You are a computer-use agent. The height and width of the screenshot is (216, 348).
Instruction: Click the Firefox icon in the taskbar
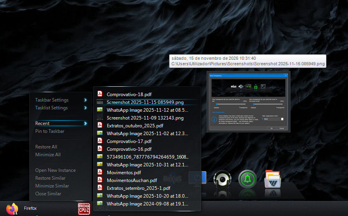(x=12, y=209)
